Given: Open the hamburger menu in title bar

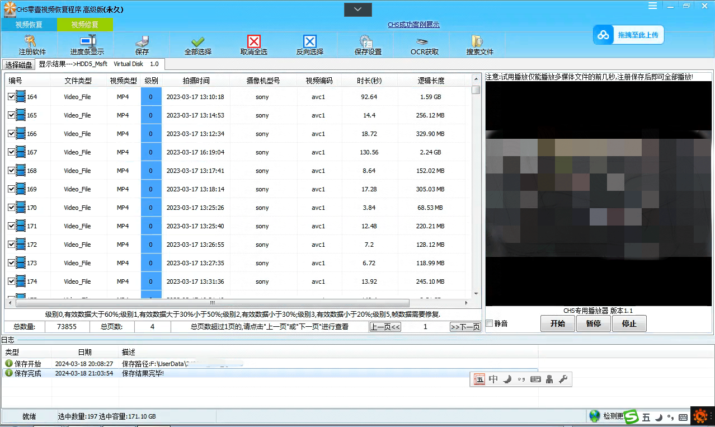Looking at the screenshot, I should pos(653,6).
